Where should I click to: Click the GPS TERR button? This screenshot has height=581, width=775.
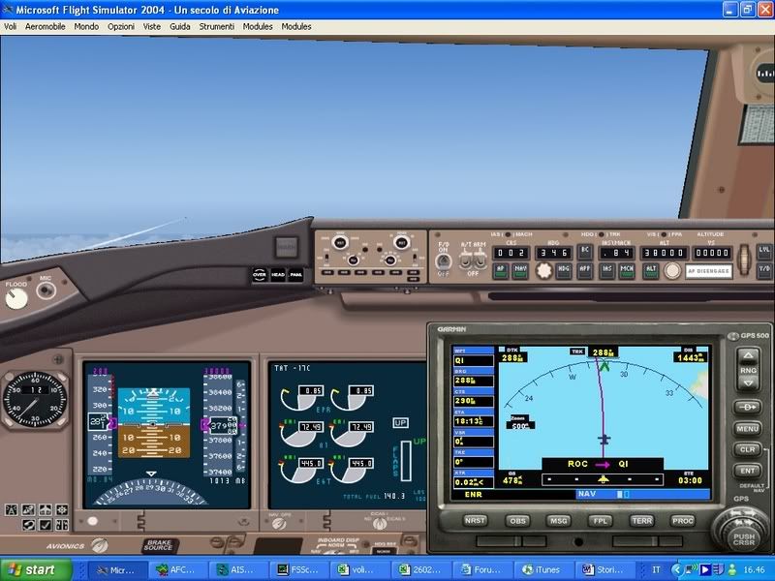click(641, 521)
